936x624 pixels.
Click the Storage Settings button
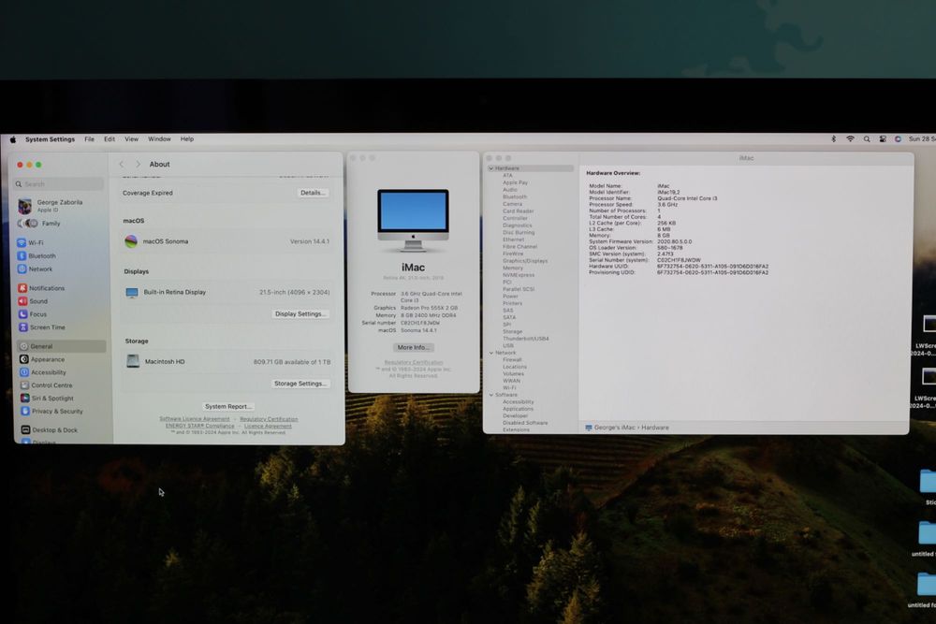click(x=300, y=384)
